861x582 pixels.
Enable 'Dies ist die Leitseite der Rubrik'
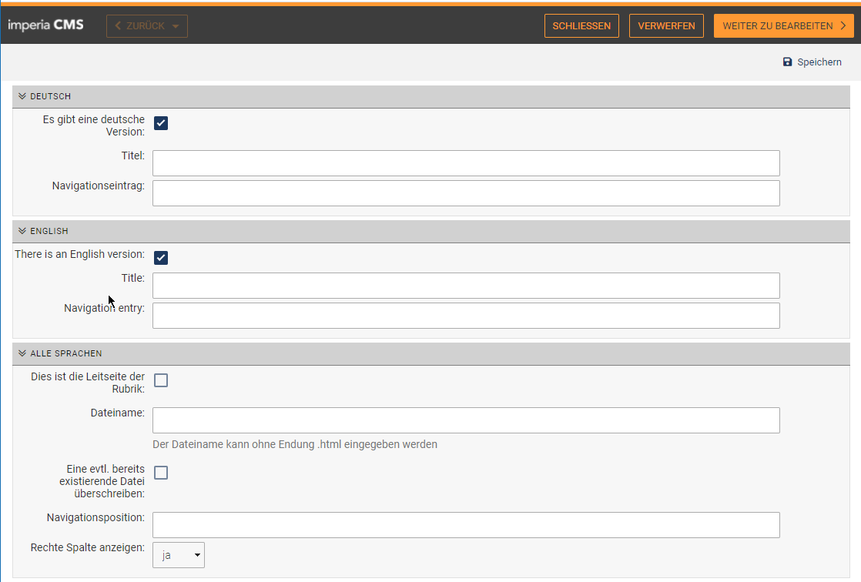(x=161, y=380)
